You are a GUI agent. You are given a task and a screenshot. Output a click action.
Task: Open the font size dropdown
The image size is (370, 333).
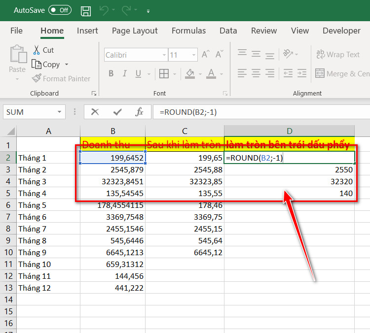(194, 55)
